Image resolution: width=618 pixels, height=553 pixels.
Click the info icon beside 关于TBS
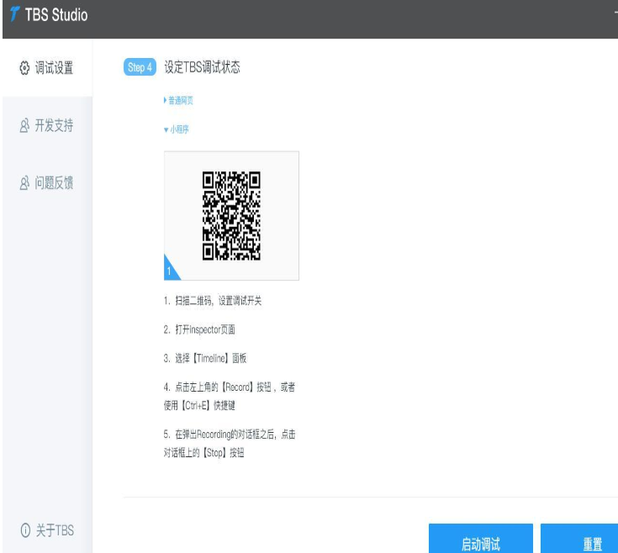pyautogui.click(x=25, y=530)
